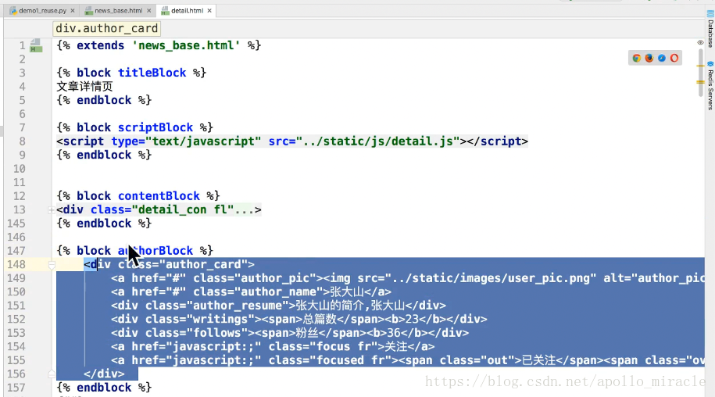Click the endblock tag on line 157

click(104, 388)
